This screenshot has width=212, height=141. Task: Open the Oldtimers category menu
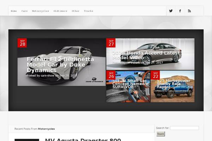[60, 11]
